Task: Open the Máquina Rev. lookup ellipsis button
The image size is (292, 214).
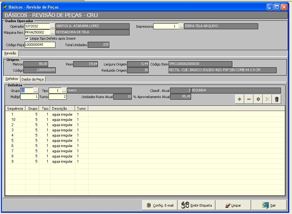Action: coord(52,32)
